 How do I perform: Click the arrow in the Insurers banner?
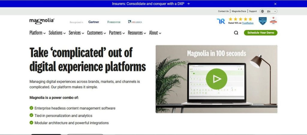pos(188,4)
